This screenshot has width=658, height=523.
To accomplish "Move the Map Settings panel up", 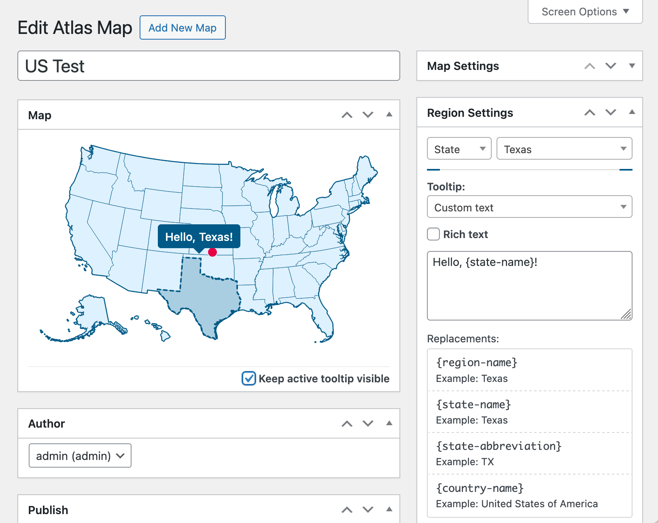I will tap(589, 66).
